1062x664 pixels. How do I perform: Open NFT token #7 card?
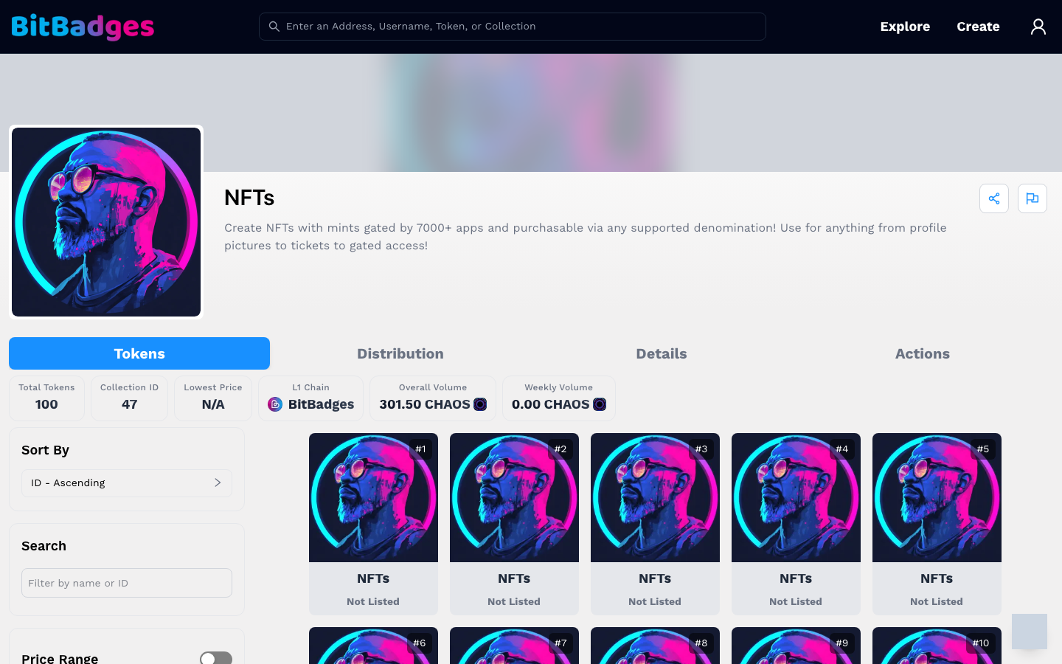(x=514, y=646)
